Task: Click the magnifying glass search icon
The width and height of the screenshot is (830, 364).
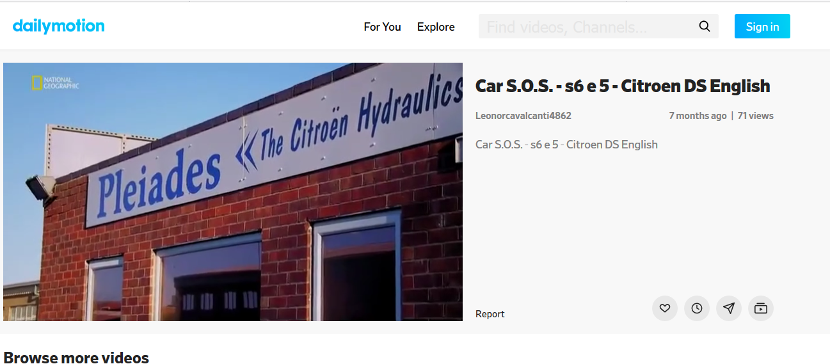Action: [x=705, y=26]
